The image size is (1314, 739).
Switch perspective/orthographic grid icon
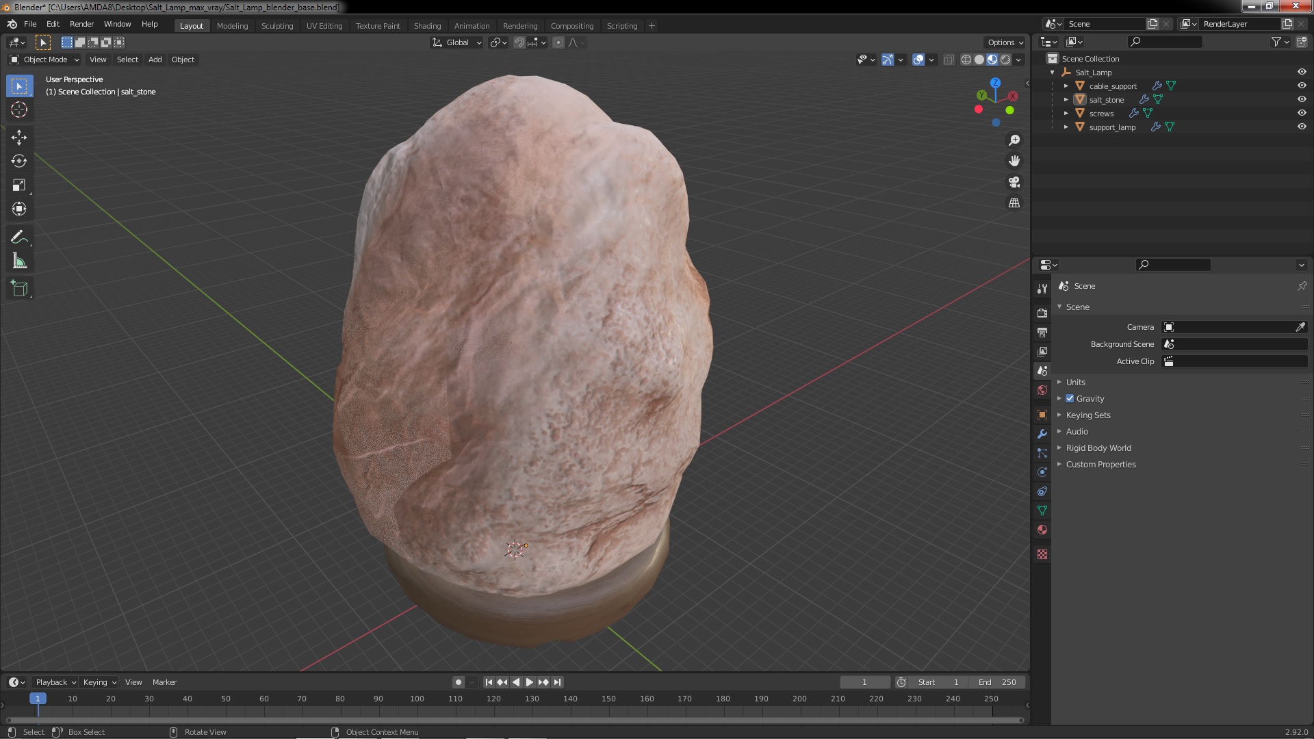pyautogui.click(x=1014, y=203)
